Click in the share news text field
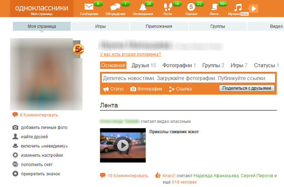284x187 pixels. tap(187, 77)
